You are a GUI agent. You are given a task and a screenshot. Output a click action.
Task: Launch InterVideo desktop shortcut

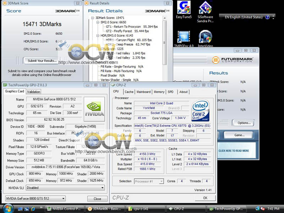click(x=205, y=39)
